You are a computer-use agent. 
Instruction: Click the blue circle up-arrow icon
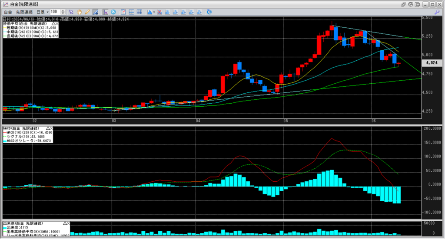point(113,12)
